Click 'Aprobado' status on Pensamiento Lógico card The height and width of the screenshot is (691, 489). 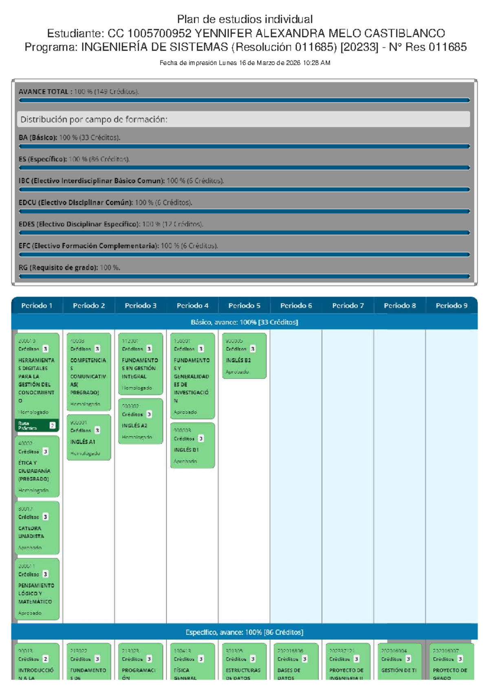[30, 613]
